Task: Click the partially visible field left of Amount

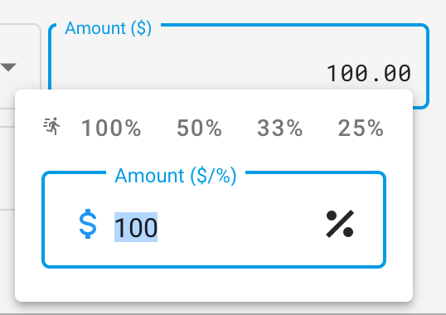Action: click(20, 66)
